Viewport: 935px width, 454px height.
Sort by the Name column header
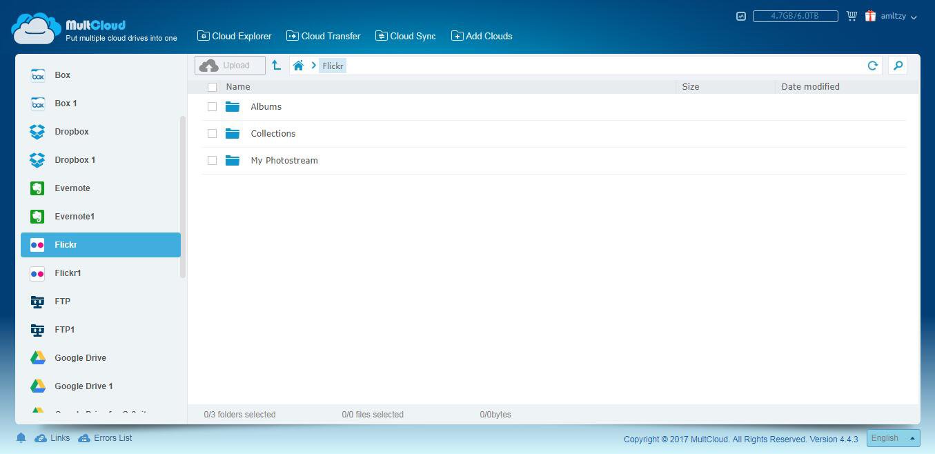[x=238, y=87]
